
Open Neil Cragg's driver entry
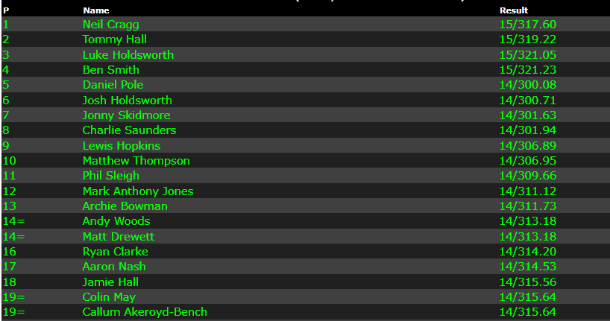[110, 25]
